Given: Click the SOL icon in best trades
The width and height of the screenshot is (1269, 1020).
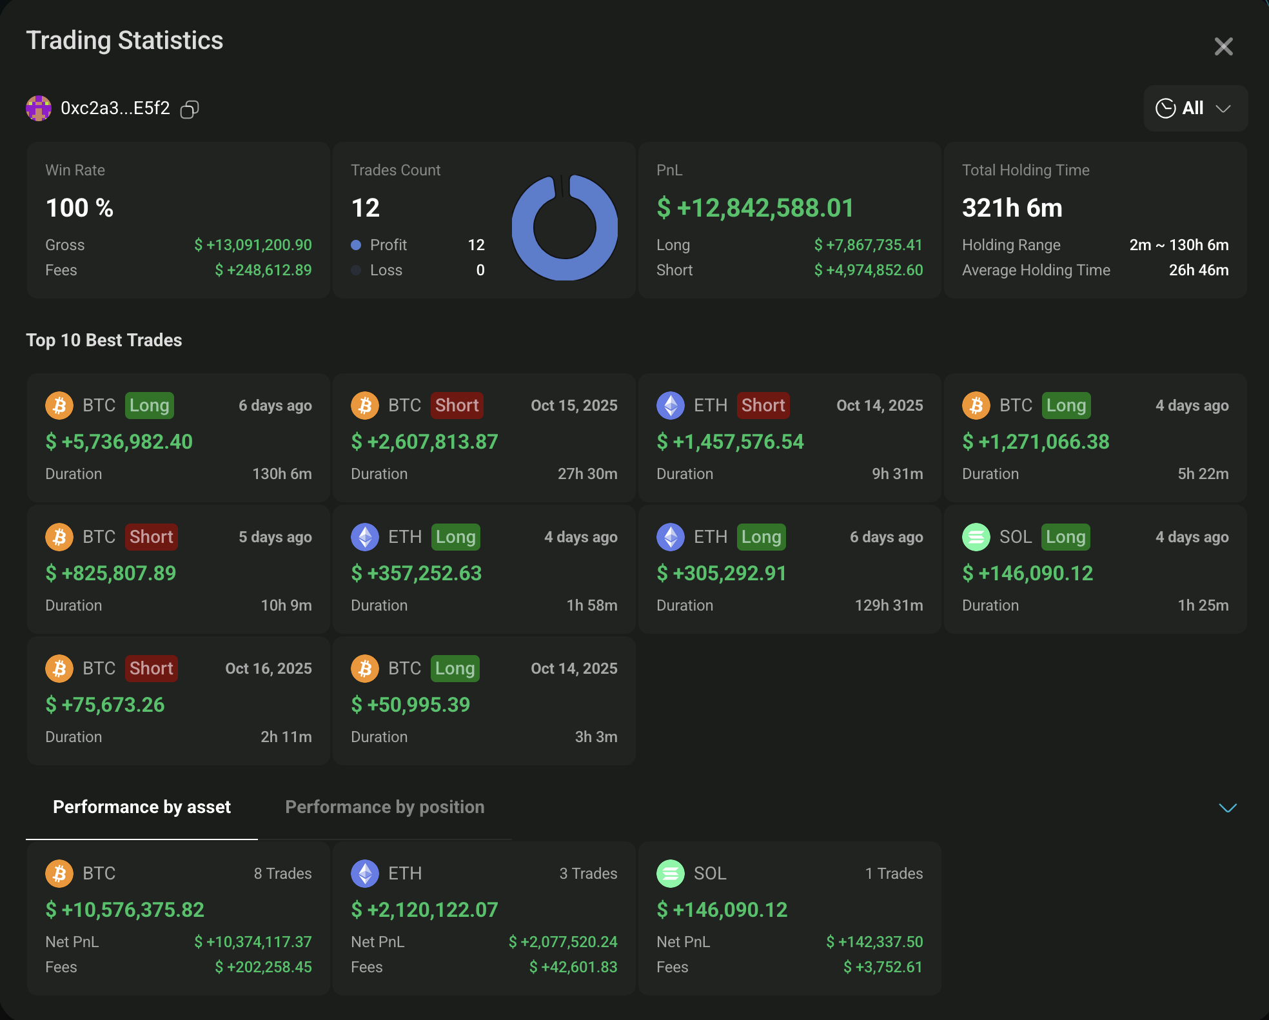Looking at the screenshot, I should pos(976,537).
